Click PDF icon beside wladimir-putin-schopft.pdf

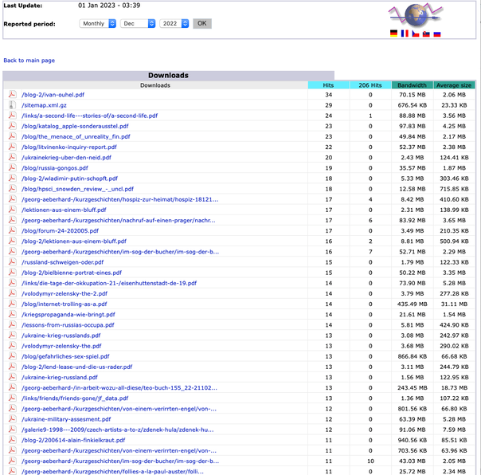click(12, 178)
